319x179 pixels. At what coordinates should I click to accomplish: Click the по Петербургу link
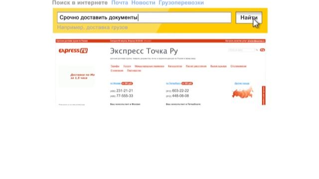173,84
